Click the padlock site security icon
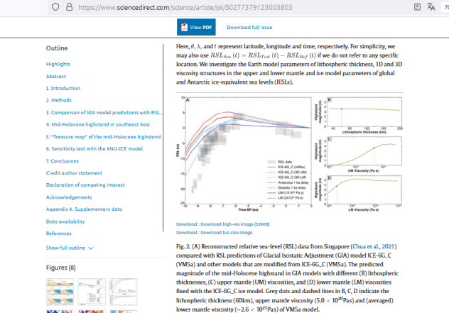 (70, 7)
